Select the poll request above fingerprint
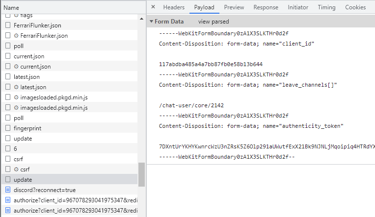 point(19,118)
